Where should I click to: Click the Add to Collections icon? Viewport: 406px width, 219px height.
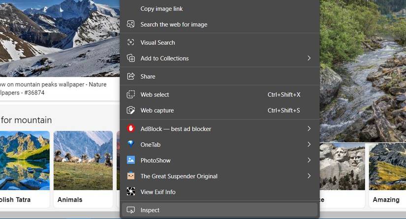tap(131, 58)
